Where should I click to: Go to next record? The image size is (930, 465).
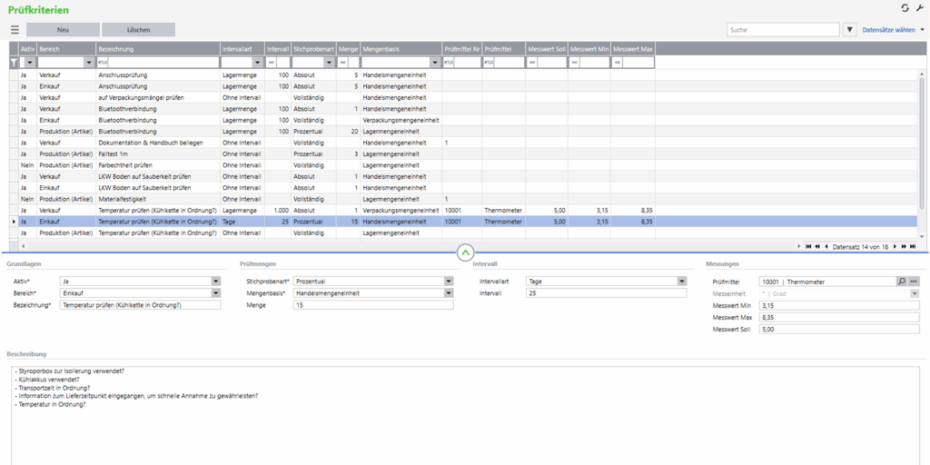[895, 246]
